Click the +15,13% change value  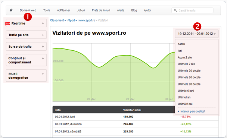[186, 132]
